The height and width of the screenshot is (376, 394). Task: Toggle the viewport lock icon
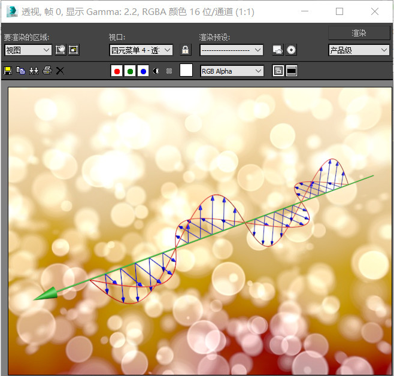tap(186, 50)
